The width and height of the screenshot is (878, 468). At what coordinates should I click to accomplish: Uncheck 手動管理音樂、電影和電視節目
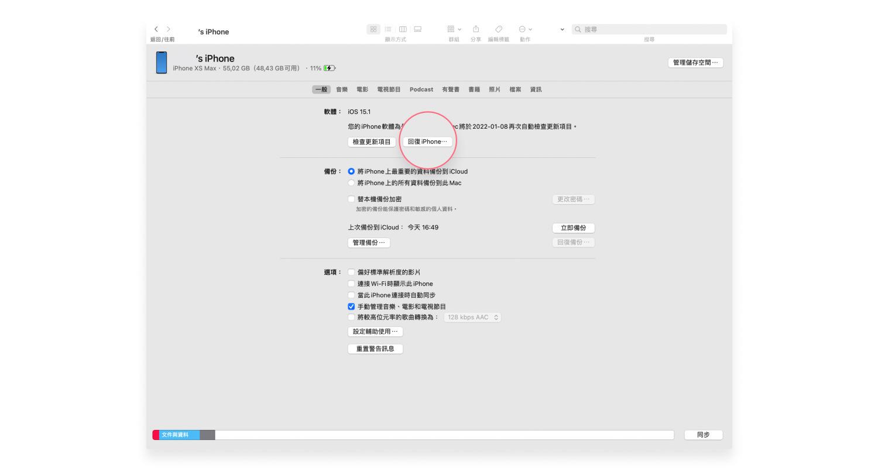pos(351,307)
